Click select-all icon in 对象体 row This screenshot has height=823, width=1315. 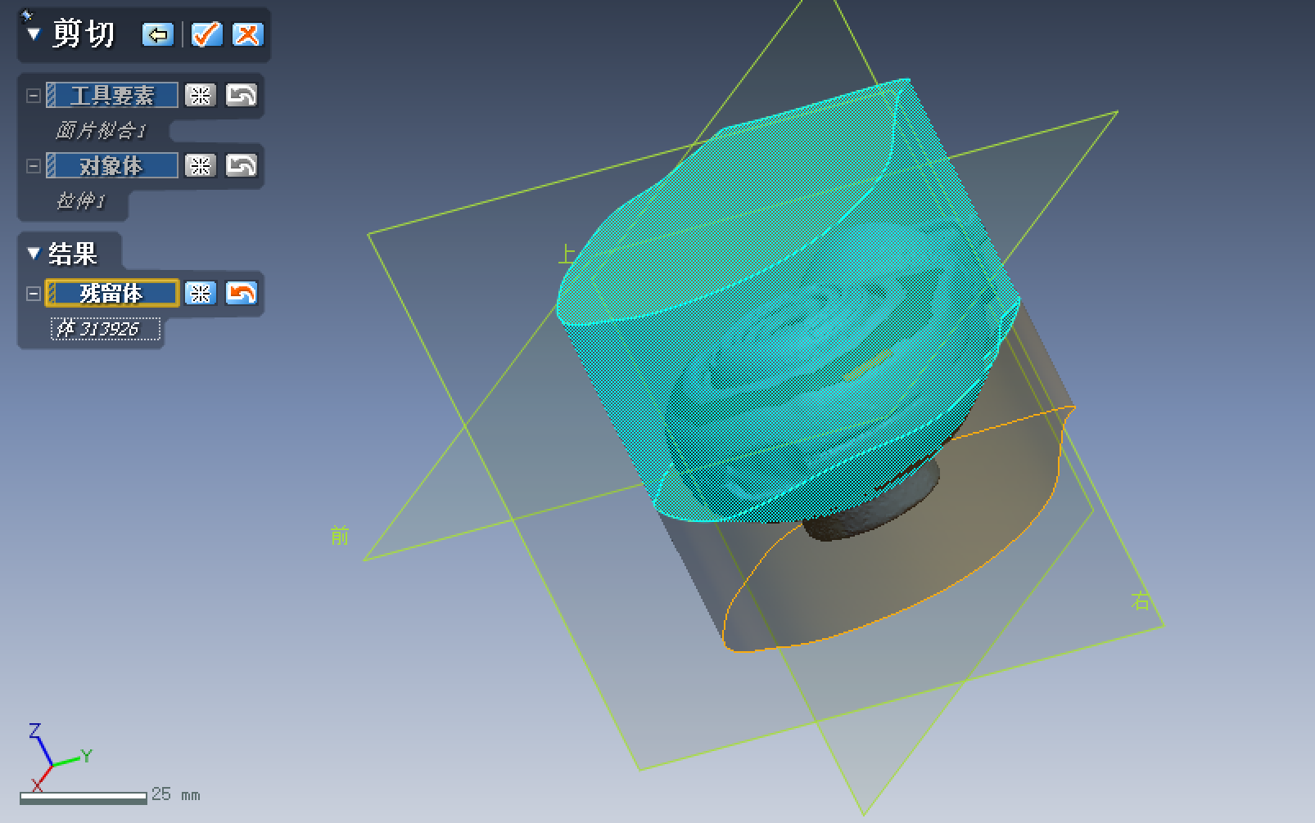(201, 166)
